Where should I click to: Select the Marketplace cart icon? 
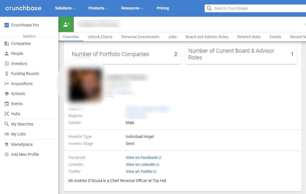click(x=7, y=144)
